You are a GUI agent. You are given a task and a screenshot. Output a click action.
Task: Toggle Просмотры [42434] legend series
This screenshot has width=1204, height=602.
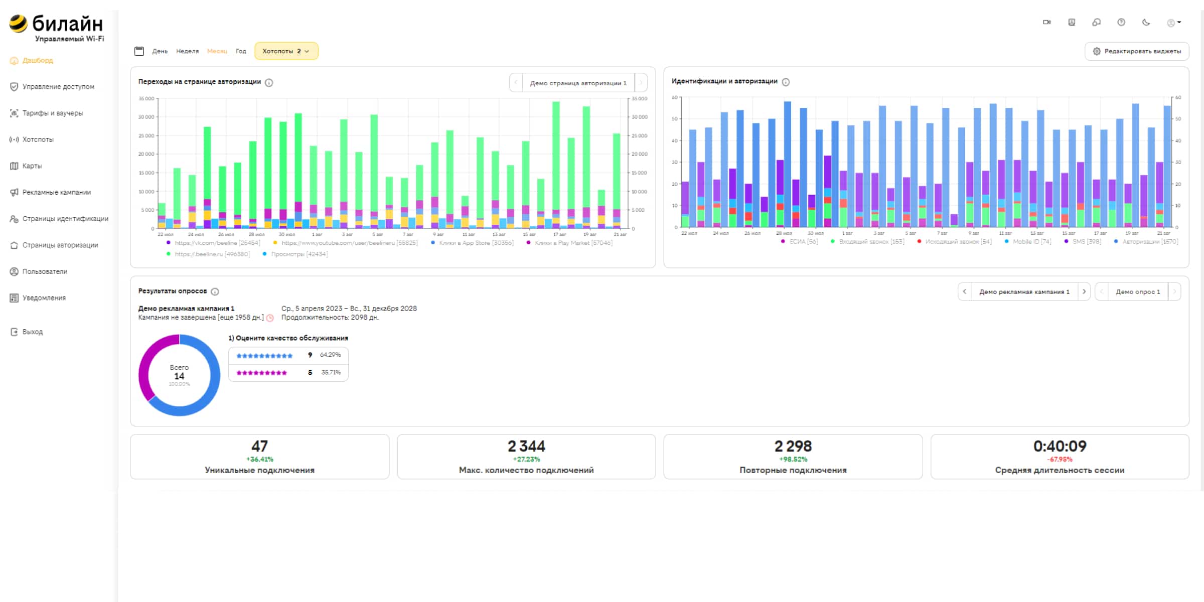coord(295,254)
